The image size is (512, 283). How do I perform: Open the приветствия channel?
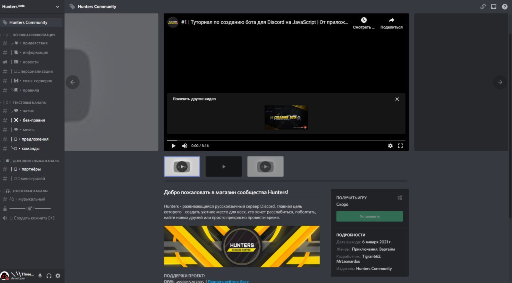[x=32, y=43]
